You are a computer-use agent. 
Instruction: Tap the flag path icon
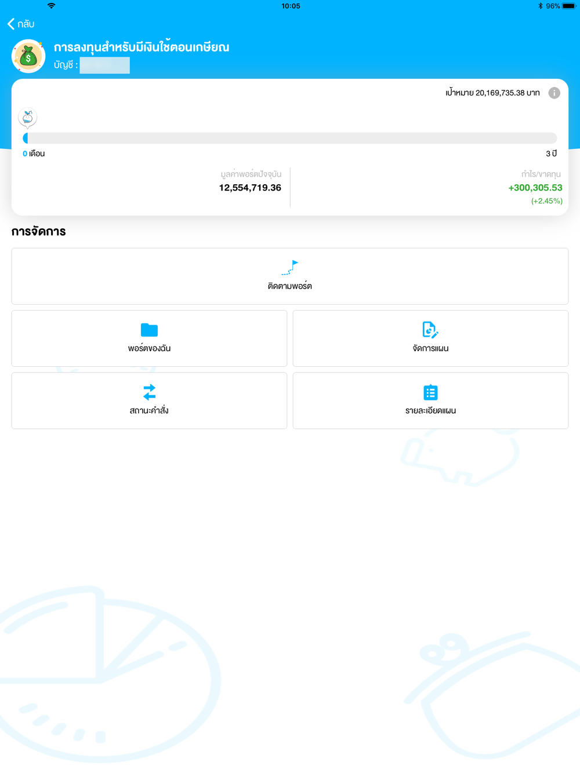coord(290,268)
